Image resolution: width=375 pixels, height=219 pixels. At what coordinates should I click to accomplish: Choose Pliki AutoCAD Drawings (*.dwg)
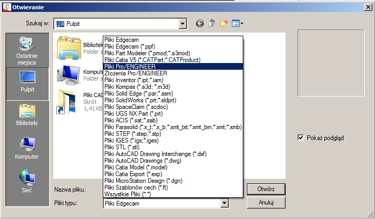173,161
